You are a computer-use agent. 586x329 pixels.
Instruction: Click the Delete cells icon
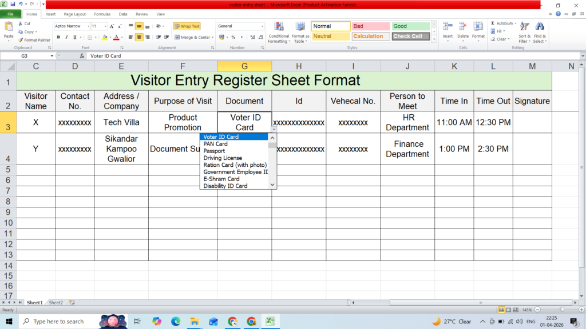click(462, 27)
